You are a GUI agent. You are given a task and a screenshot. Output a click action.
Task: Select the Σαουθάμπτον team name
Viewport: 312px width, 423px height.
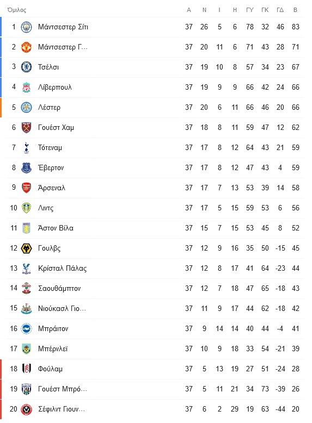point(59,288)
